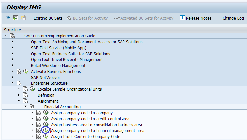Image resolution: width=247 pixels, height=140 pixels.
Task: Collapse Financial Accounting node
Action: [26, 106]
